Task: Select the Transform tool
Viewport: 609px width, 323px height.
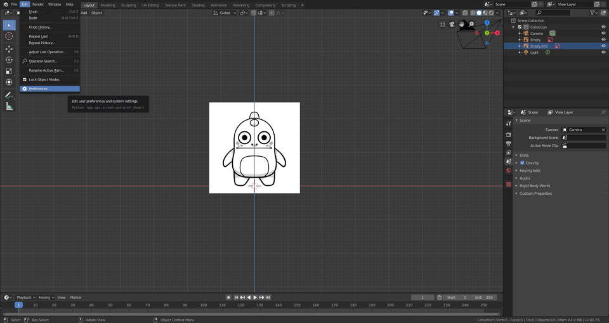Action: (9, 82)
